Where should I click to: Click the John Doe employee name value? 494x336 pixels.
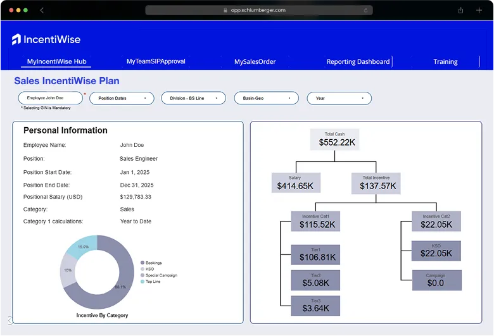(132, 145)
